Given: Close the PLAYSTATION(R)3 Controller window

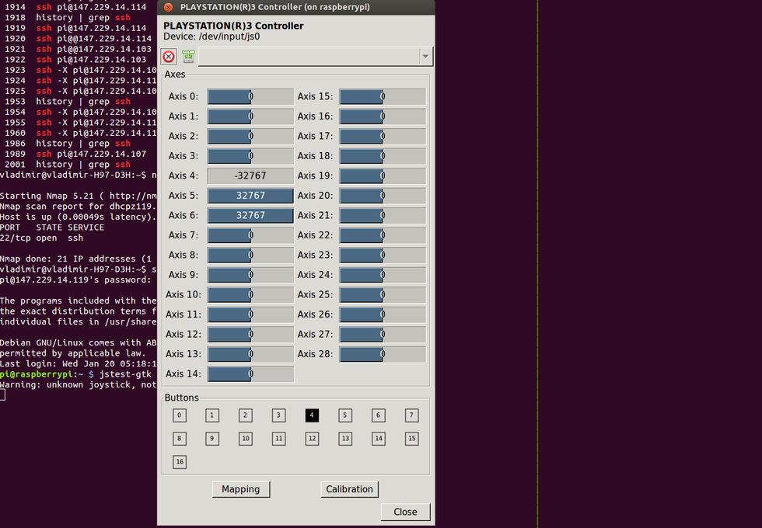Looking at the screenshot, I should 168,7.
